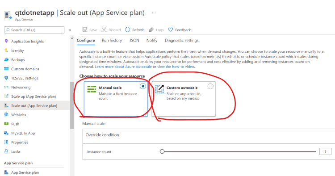Switch to the Configure tab
The image size is (335, 176).
86,40
